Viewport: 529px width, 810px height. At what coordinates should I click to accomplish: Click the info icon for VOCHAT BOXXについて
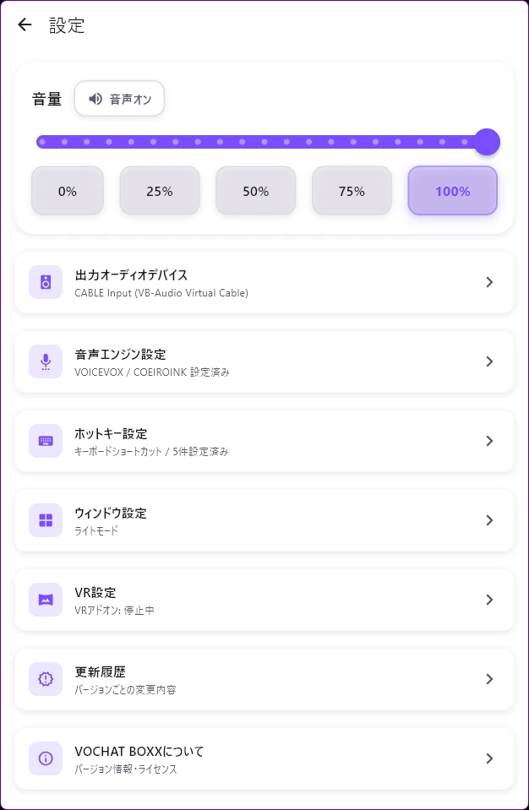[x=45, y=758]
